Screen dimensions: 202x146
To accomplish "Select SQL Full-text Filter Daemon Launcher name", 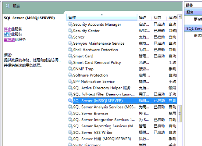I will pyautogui.click(x=104, y=94).
